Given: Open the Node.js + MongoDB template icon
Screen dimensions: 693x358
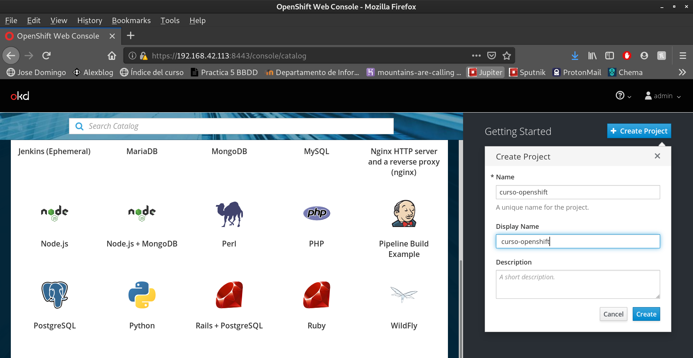Looking at the screenshot, I should tap(142, 213).
